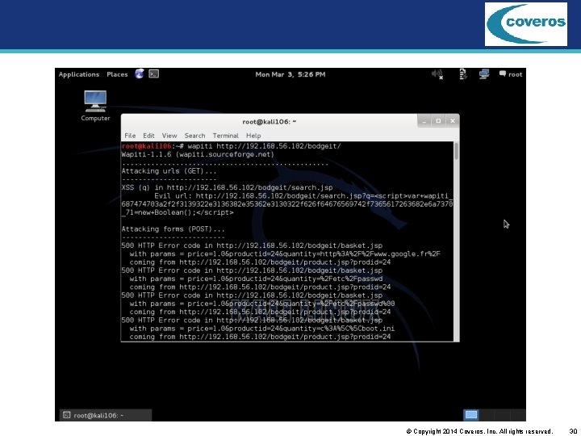This screenshot has width=581, height=436.
Task: Open the Terminal menu in menubar
Action: (x=225, y=136)
